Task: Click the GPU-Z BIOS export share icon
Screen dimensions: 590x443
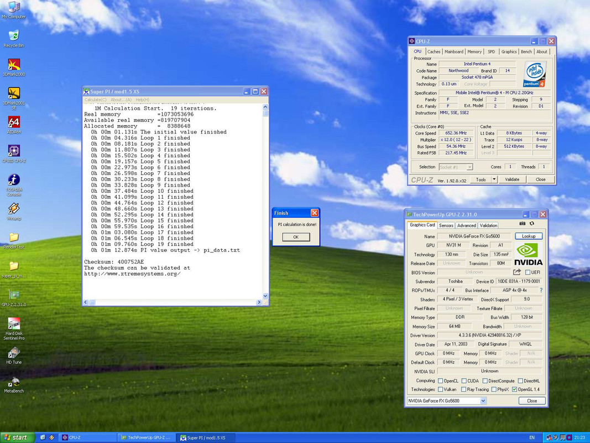Action: (x=517, y=272)
